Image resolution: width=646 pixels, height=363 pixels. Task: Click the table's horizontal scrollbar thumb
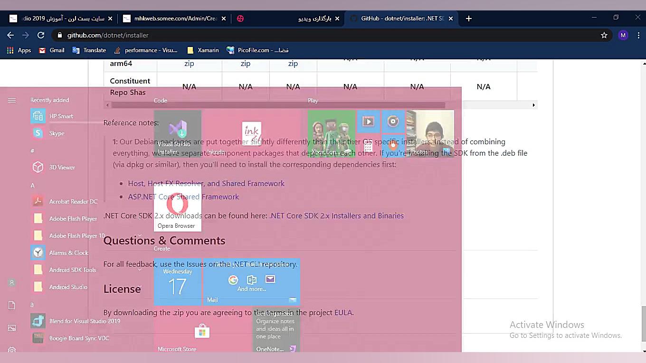pyautogui.click(x=278, y=105)
